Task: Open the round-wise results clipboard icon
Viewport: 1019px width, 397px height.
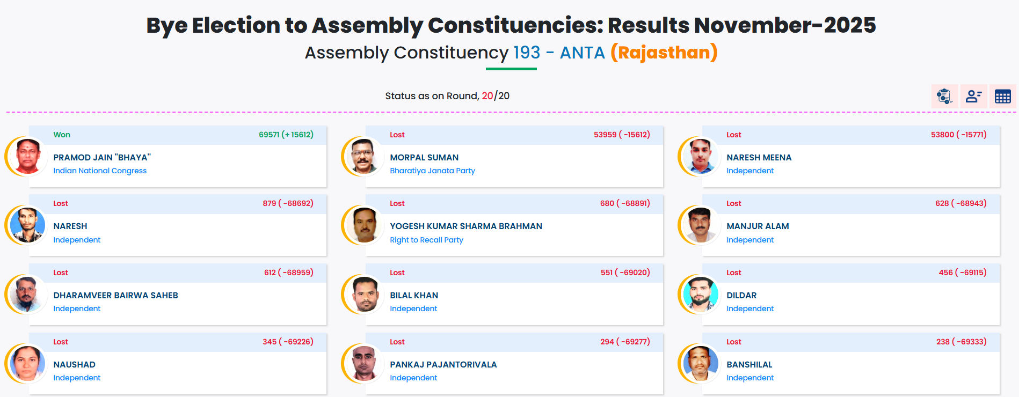Action: (944, 96)
